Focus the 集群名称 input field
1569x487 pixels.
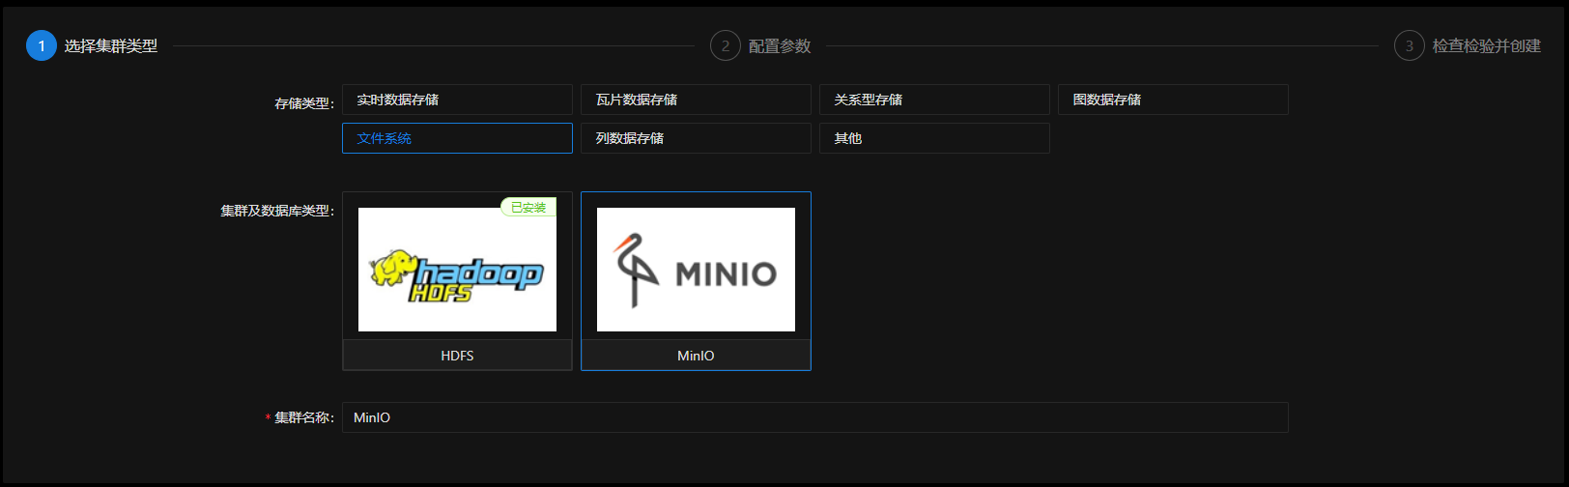tap(814, 417)
